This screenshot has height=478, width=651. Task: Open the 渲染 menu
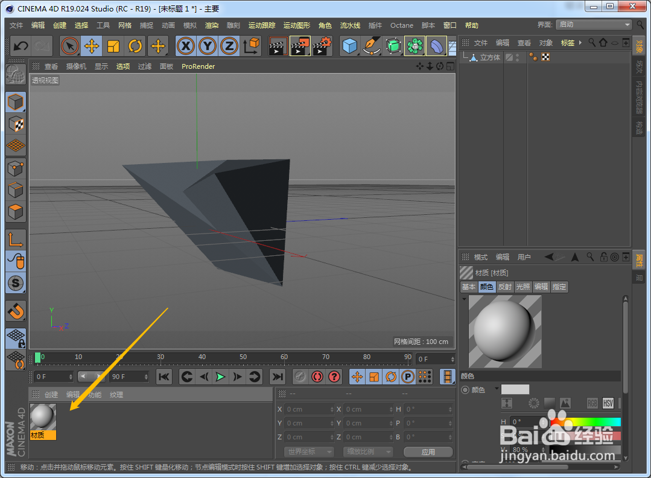212,25
